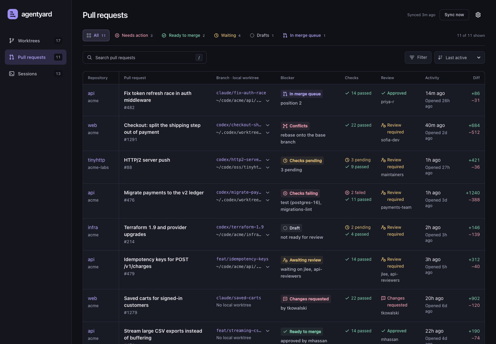Click the agentyard logo icon

pyautogui.click(x=13, y=14)
